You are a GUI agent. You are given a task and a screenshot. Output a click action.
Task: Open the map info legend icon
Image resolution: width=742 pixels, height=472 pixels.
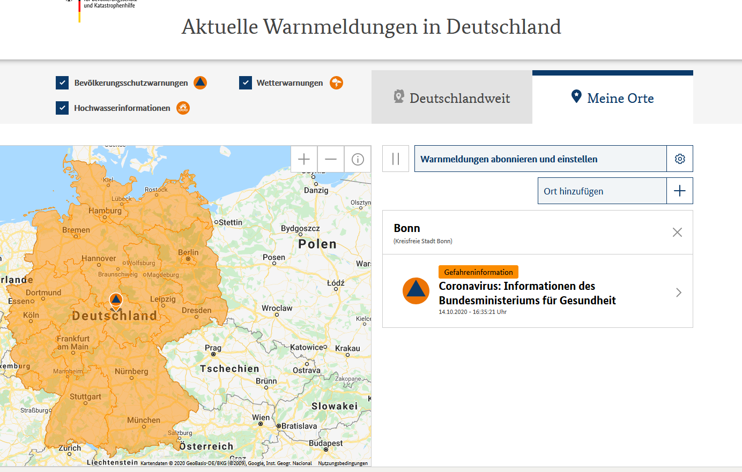(358, 159)
